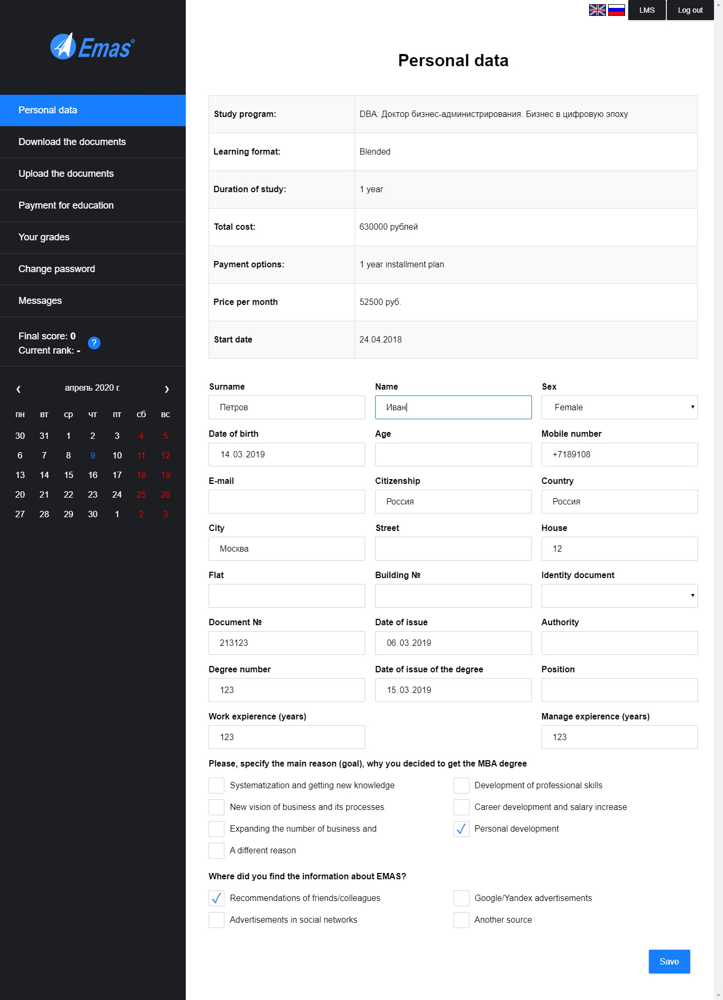Click the Mobile number field

coord(619,454)
